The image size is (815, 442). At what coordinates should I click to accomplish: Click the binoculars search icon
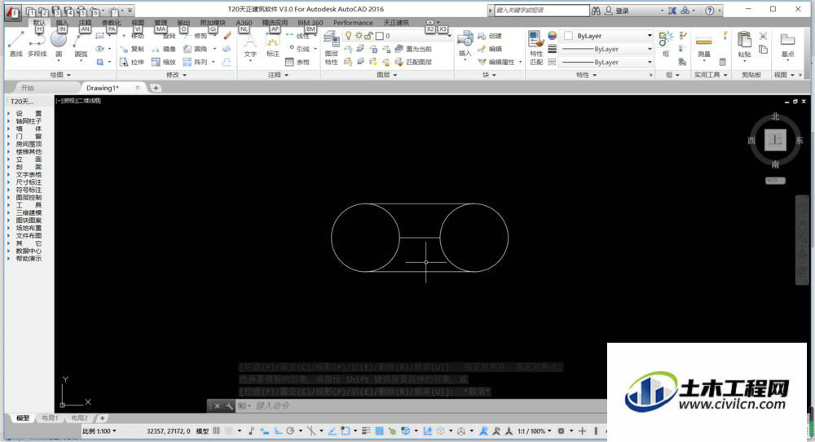click(596, 11)
